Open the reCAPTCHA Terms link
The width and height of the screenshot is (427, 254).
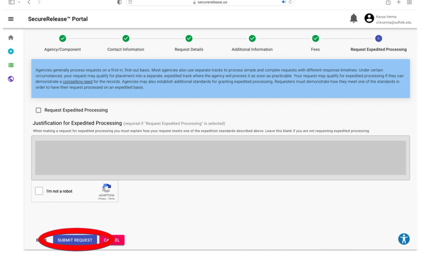[x=112, y=199]
